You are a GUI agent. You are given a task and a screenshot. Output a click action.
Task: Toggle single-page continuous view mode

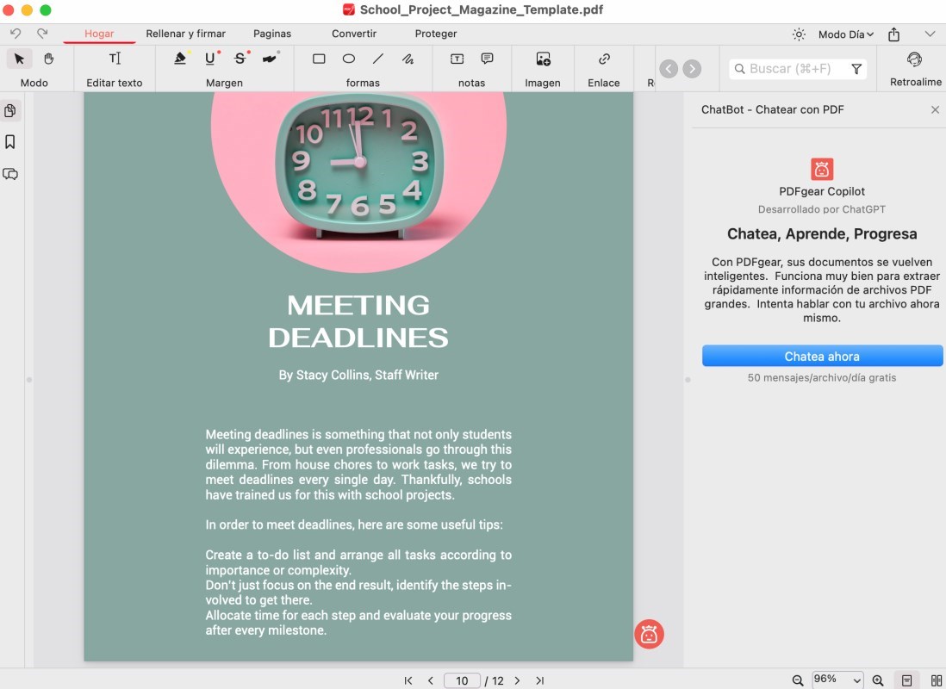(x=907, y=680)
